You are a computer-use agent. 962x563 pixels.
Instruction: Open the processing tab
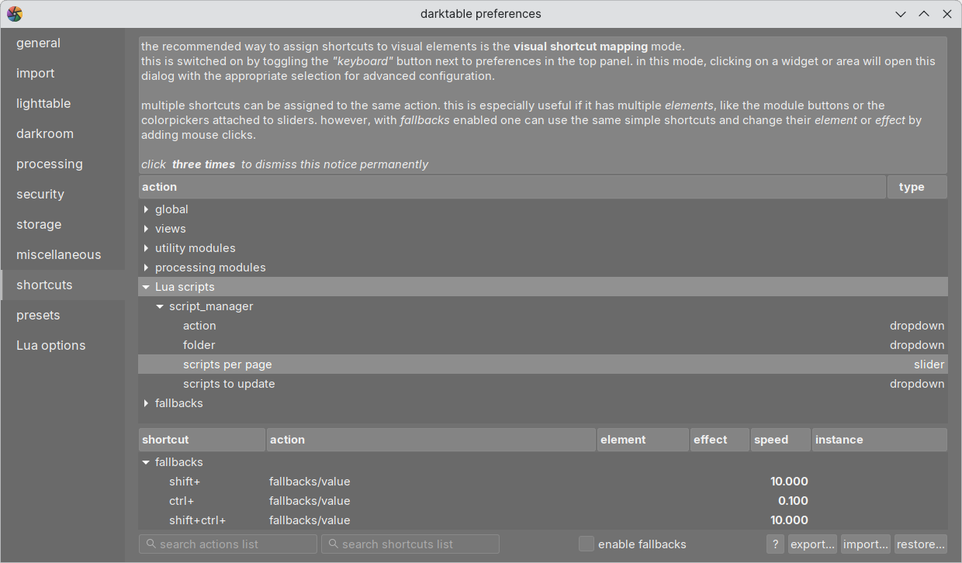63,164
